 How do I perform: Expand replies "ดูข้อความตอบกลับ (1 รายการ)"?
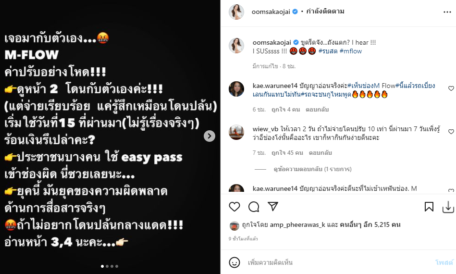313,169
